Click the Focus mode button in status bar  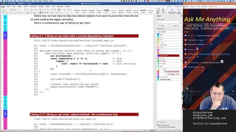[x=147, y=131]
